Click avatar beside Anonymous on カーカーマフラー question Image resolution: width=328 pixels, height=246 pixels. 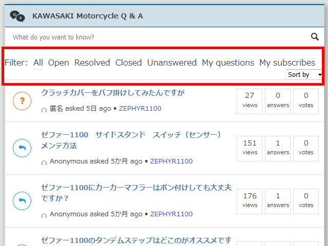(x=44, y=216)
